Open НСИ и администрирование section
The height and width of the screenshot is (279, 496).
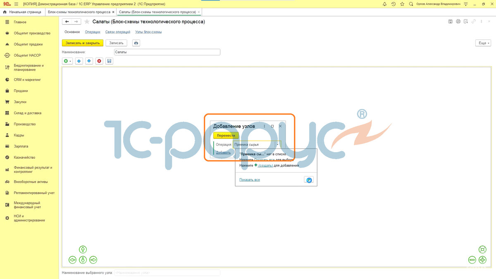29,218
